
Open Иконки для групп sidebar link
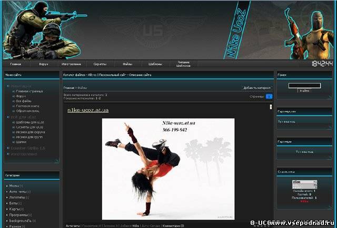29,137
